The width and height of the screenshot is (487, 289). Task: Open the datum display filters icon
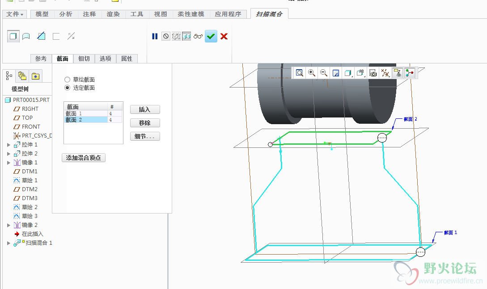tap(385, 73)
